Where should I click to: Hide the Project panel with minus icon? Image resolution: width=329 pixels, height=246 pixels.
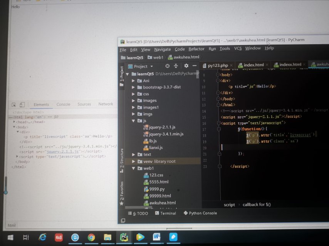click(195, 66)
